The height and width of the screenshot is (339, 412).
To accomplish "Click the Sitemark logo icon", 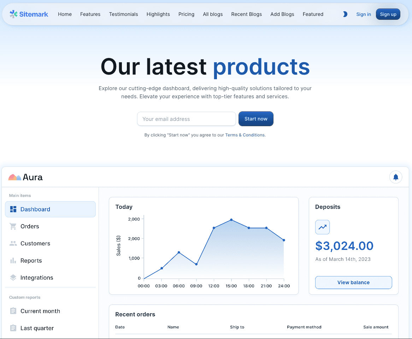I will coord(13,14).
